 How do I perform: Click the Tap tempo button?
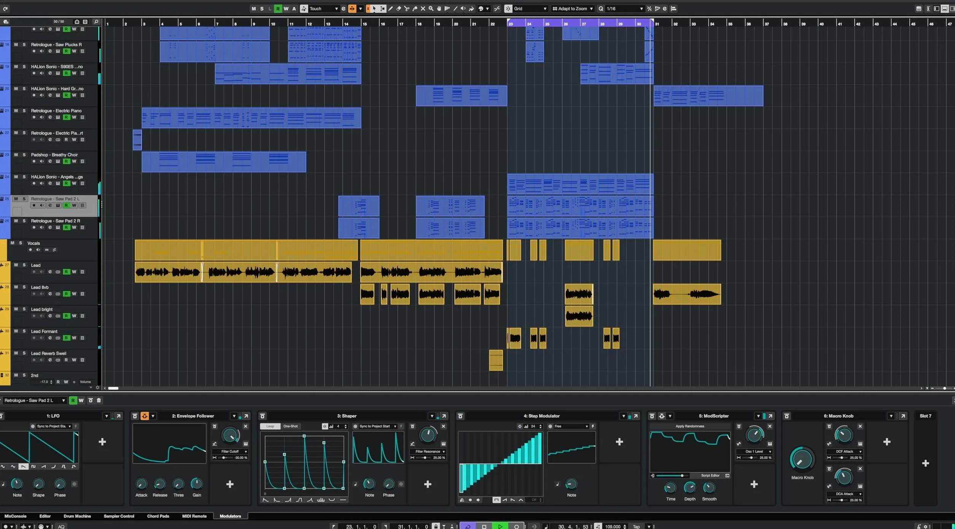[636, 526]
